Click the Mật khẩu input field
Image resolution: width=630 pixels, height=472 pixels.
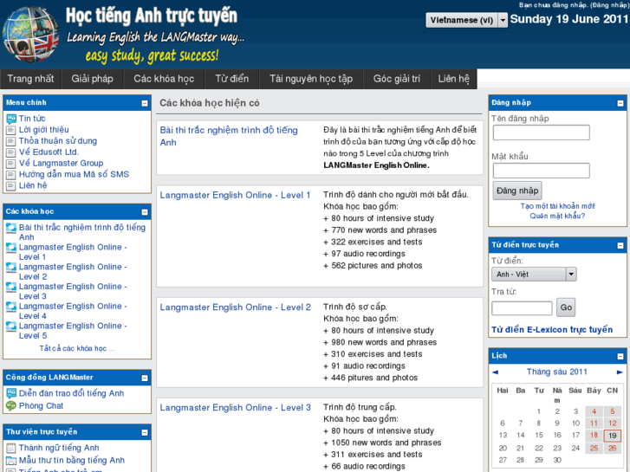click(x=542, y=171)
